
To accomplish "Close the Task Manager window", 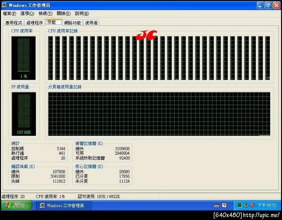I will [x=277, y=5].
